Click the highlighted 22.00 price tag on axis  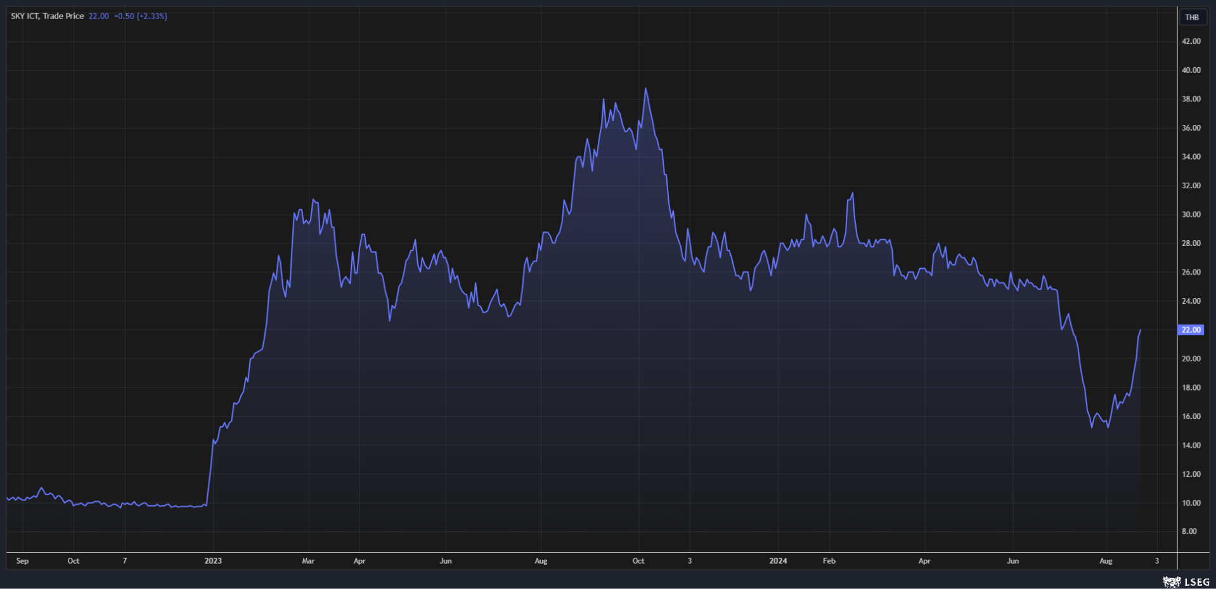tap(1191, 330)
